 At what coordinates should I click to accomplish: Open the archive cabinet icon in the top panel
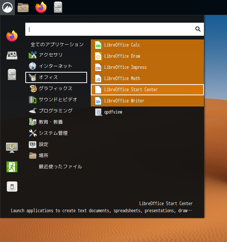(x=58, y=7)
